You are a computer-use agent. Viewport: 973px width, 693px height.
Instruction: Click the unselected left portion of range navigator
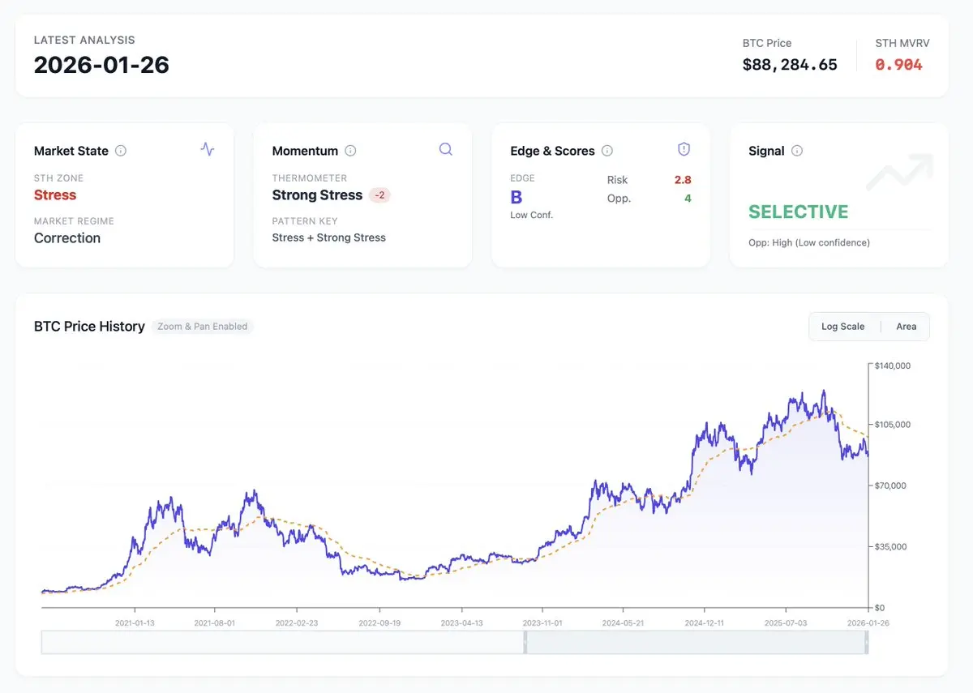point(282,643)
